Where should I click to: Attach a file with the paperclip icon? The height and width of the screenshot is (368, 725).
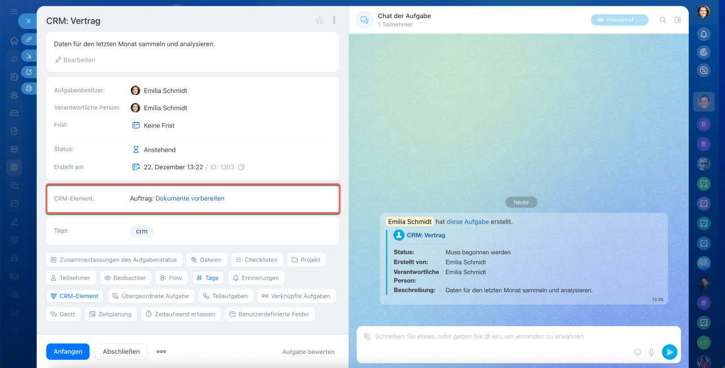366,336
